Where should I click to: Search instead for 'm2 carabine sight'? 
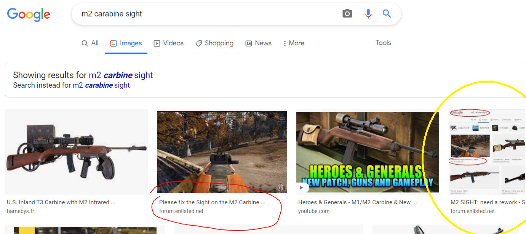pyautogui.click(x=101, y=85)
